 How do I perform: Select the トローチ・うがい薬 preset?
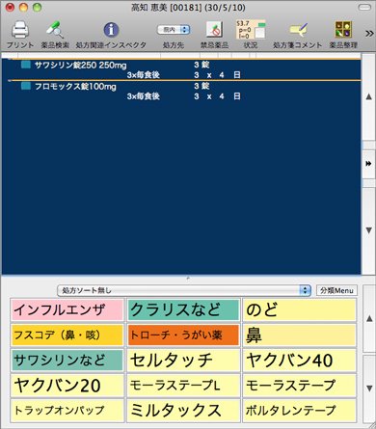click(183, 335)
